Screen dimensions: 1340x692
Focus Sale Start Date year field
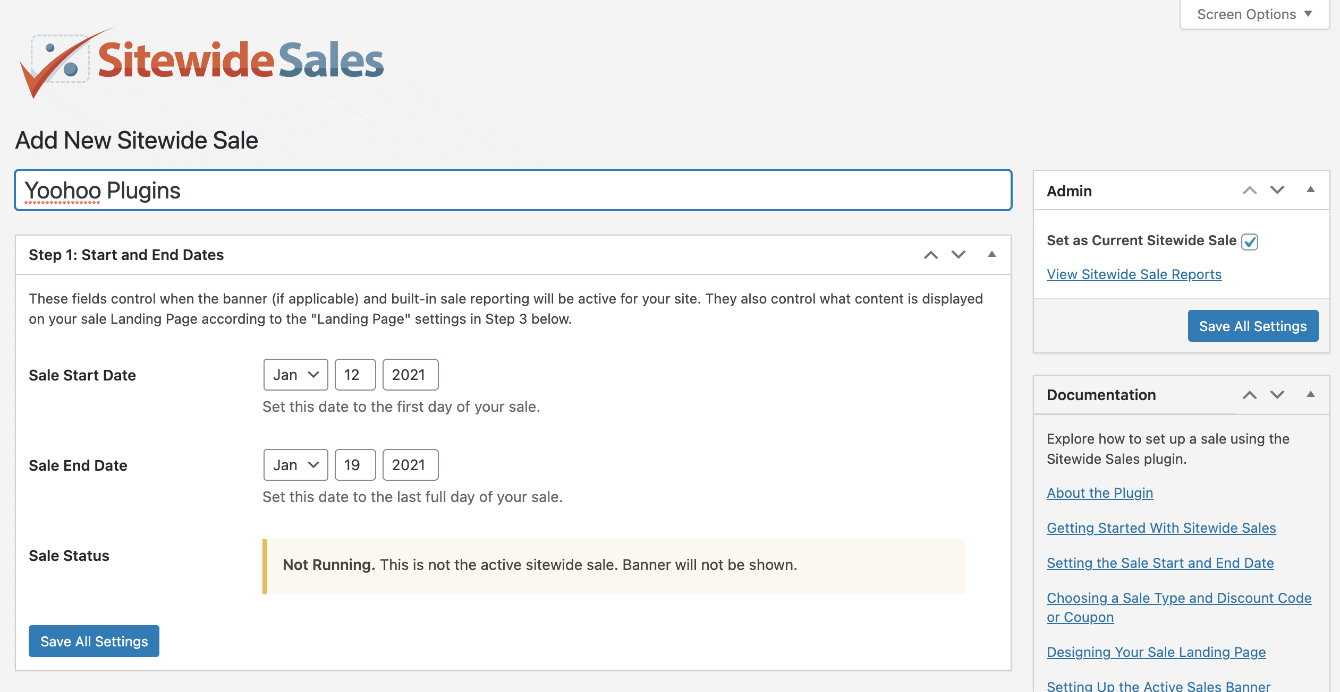(x=411, y=375)
